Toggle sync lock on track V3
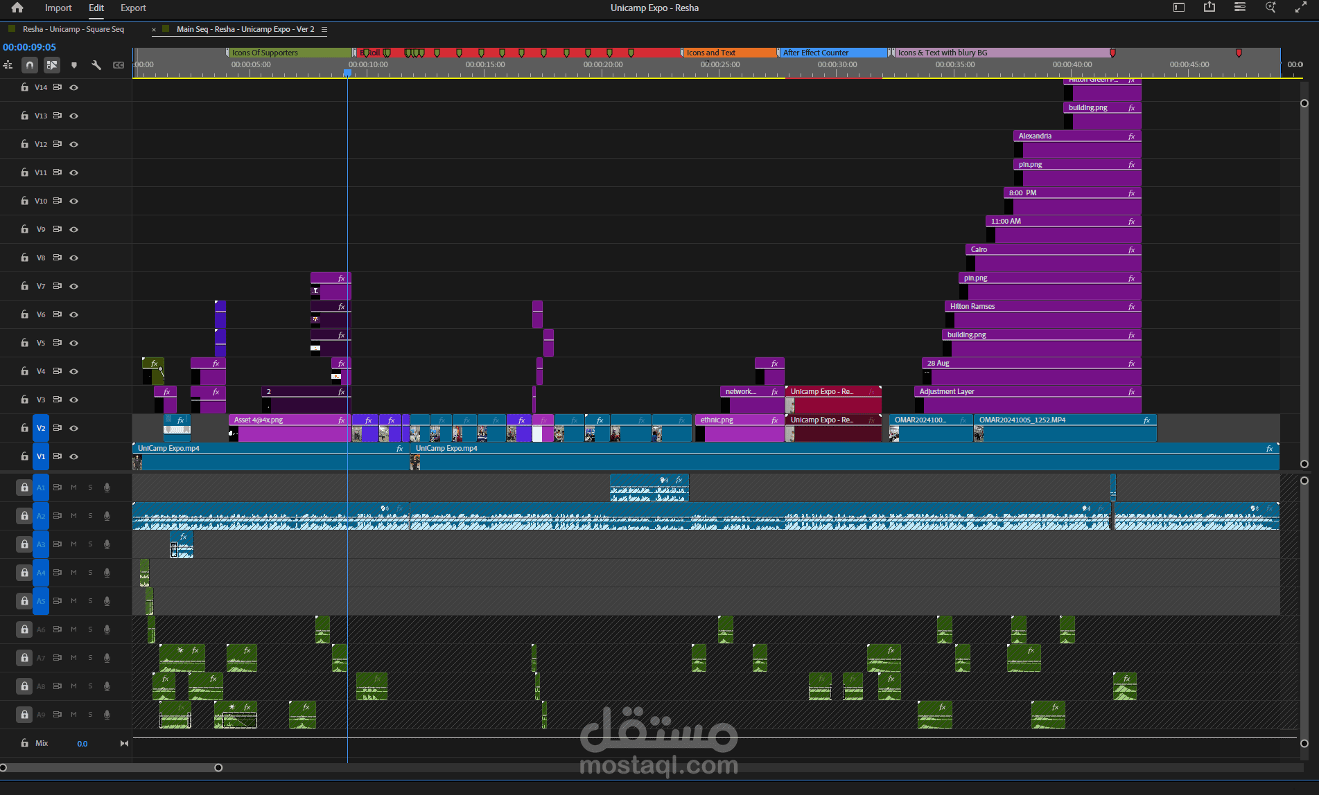 coord(58,400)
